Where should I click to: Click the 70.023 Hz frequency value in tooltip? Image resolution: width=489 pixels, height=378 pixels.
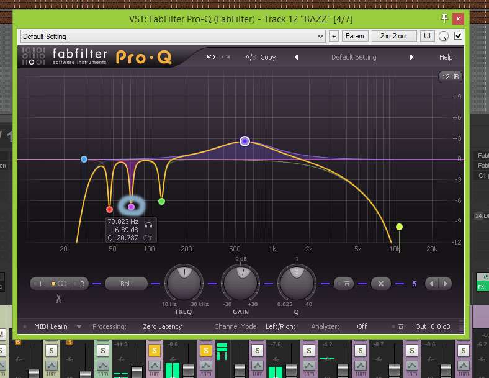click(x=123, y=222)
